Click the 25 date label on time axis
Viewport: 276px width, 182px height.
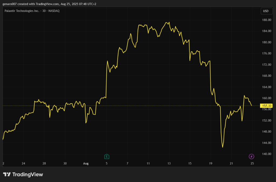[x=252, y=163]
